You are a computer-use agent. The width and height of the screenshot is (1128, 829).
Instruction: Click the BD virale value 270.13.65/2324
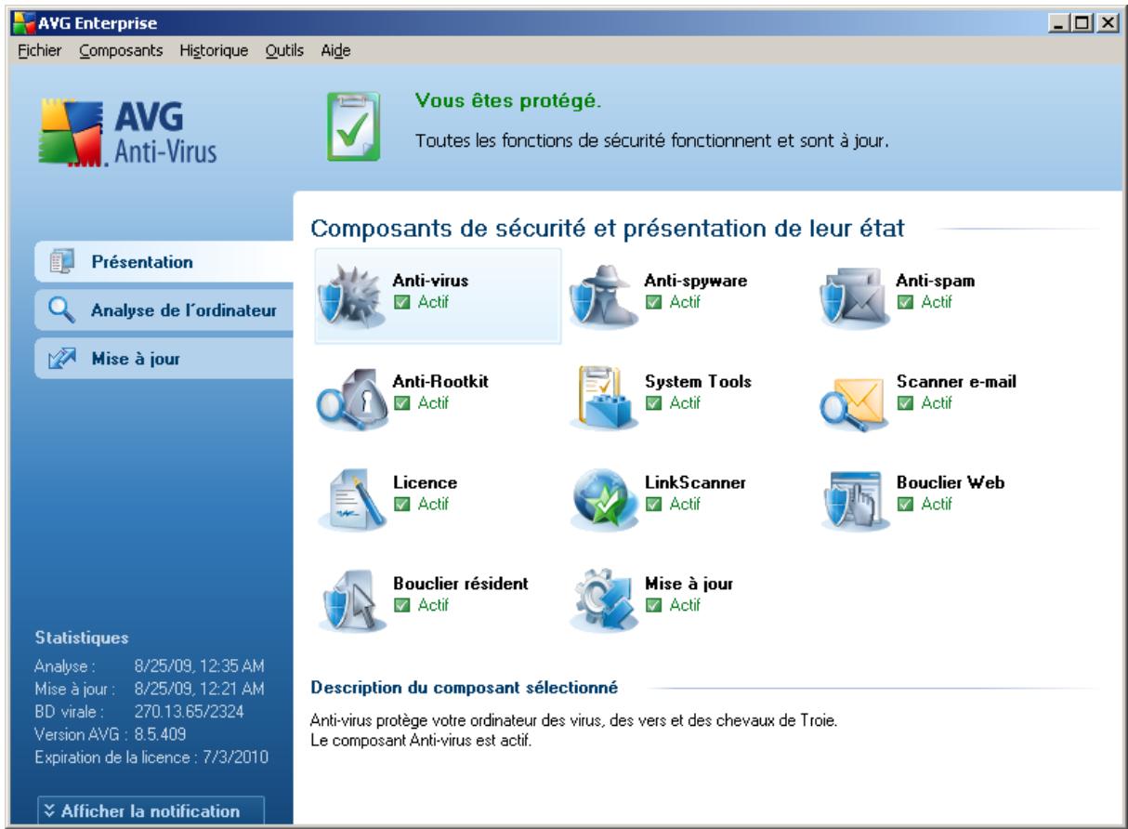(x=191, y=713)
